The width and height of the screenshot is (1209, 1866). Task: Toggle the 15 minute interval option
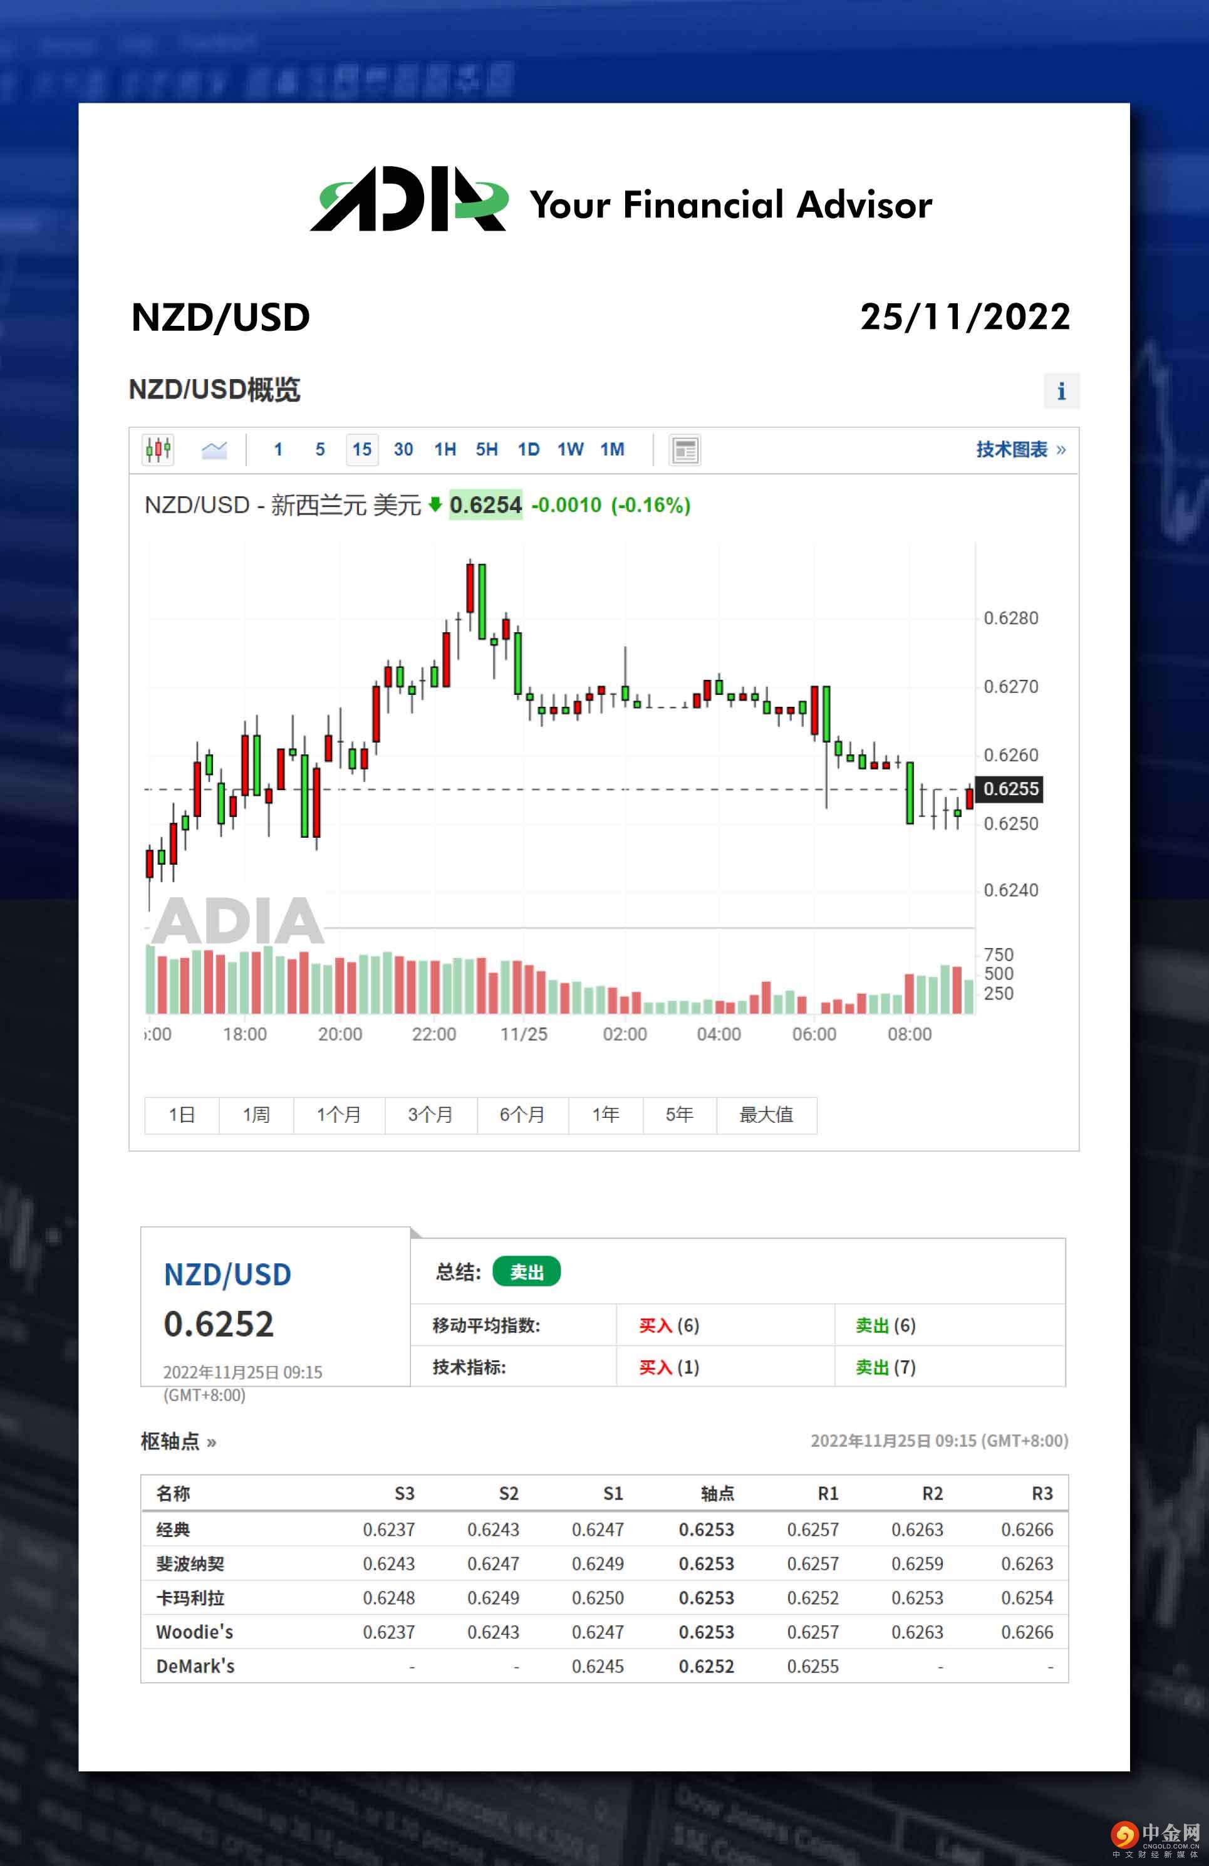tap(361, 449)
